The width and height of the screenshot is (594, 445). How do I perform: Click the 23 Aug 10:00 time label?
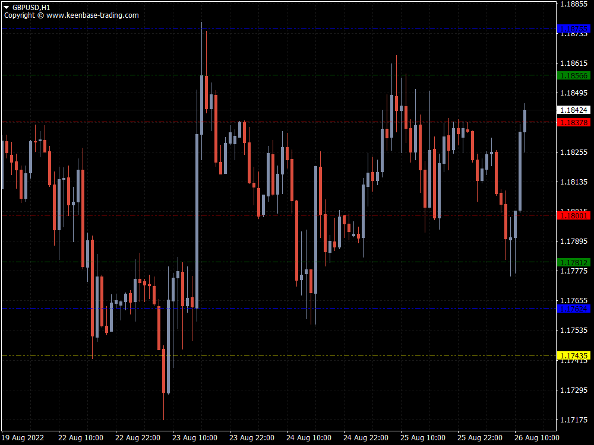coord(195,438)
